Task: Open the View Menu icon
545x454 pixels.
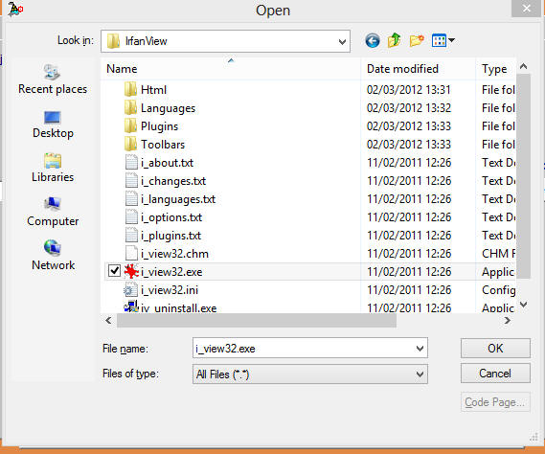Action: [439, 40]
